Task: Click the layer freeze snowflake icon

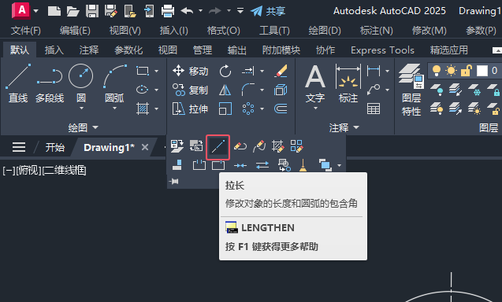Action: [474, 90]
